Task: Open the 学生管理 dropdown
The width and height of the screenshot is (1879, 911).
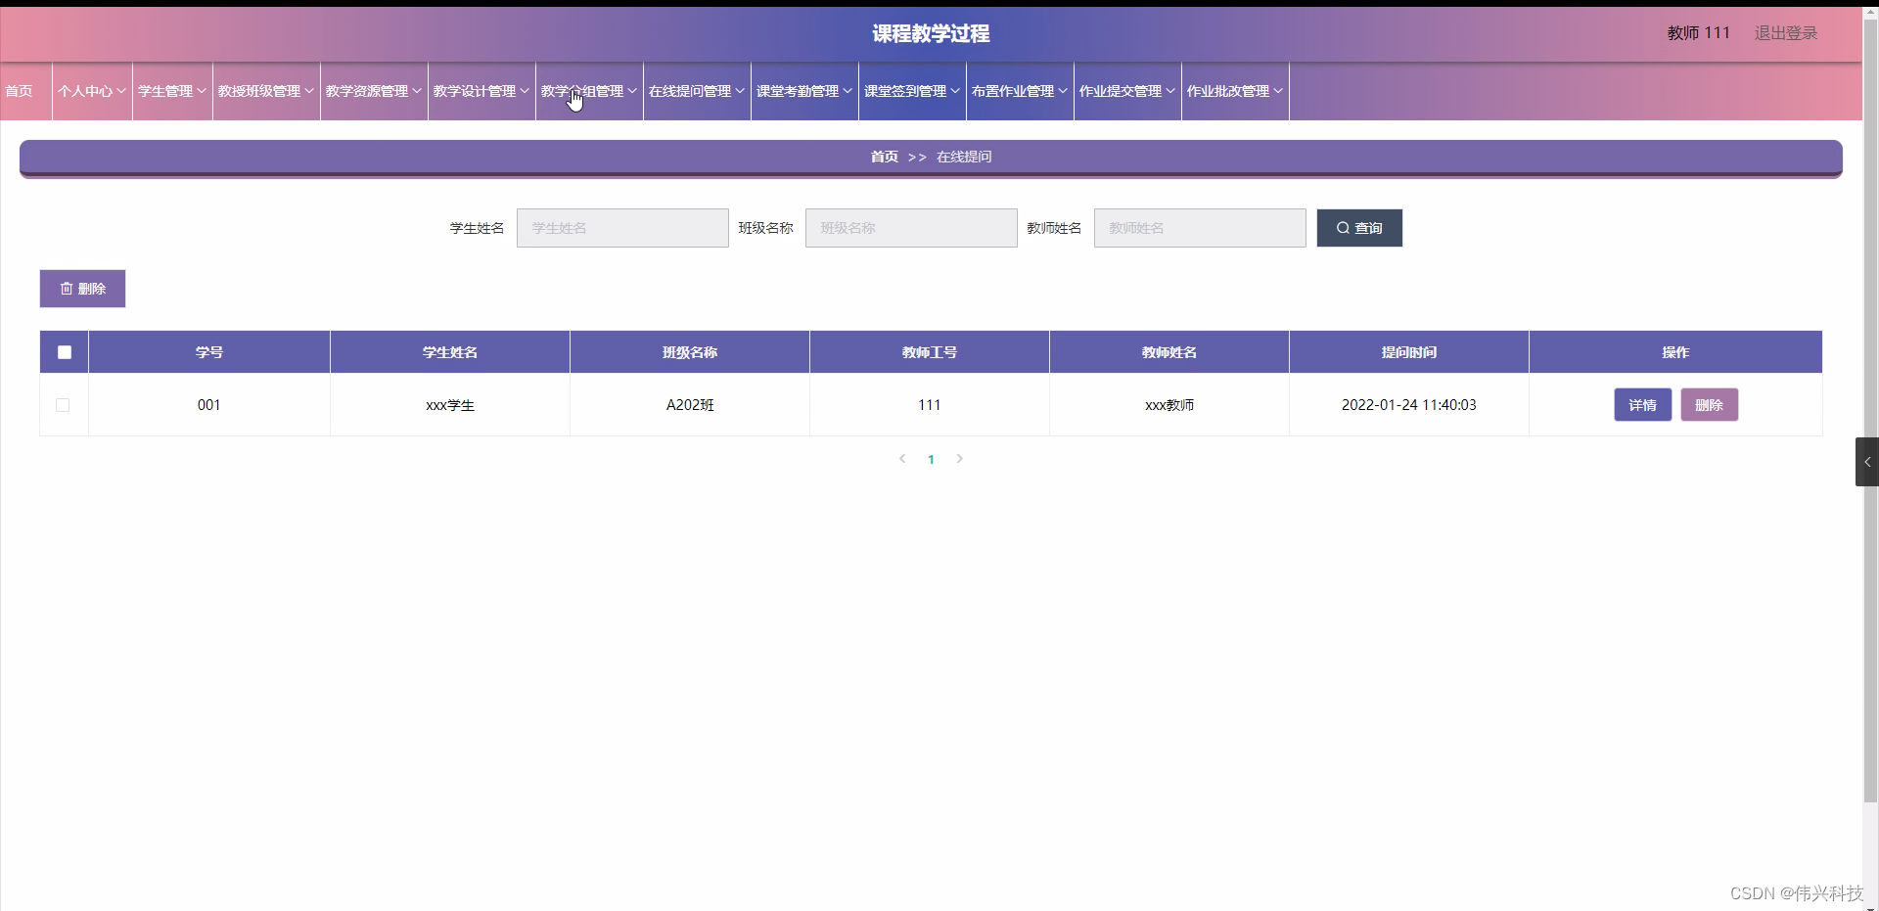Action: point(171,91)
